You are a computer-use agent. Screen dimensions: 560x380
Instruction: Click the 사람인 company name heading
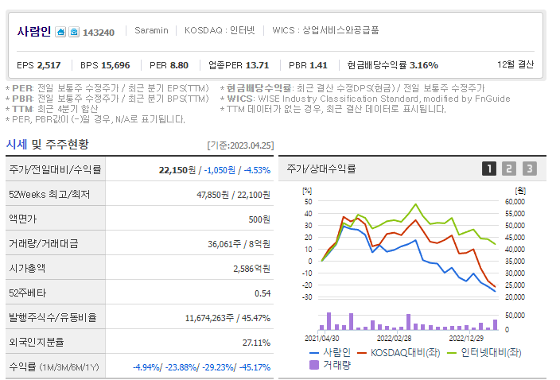pyautogui.click(x=34, y=31)
